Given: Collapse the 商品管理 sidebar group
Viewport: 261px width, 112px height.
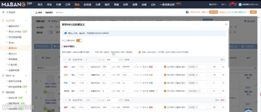Looking at the screenshot, I should [x=26, y=20].
